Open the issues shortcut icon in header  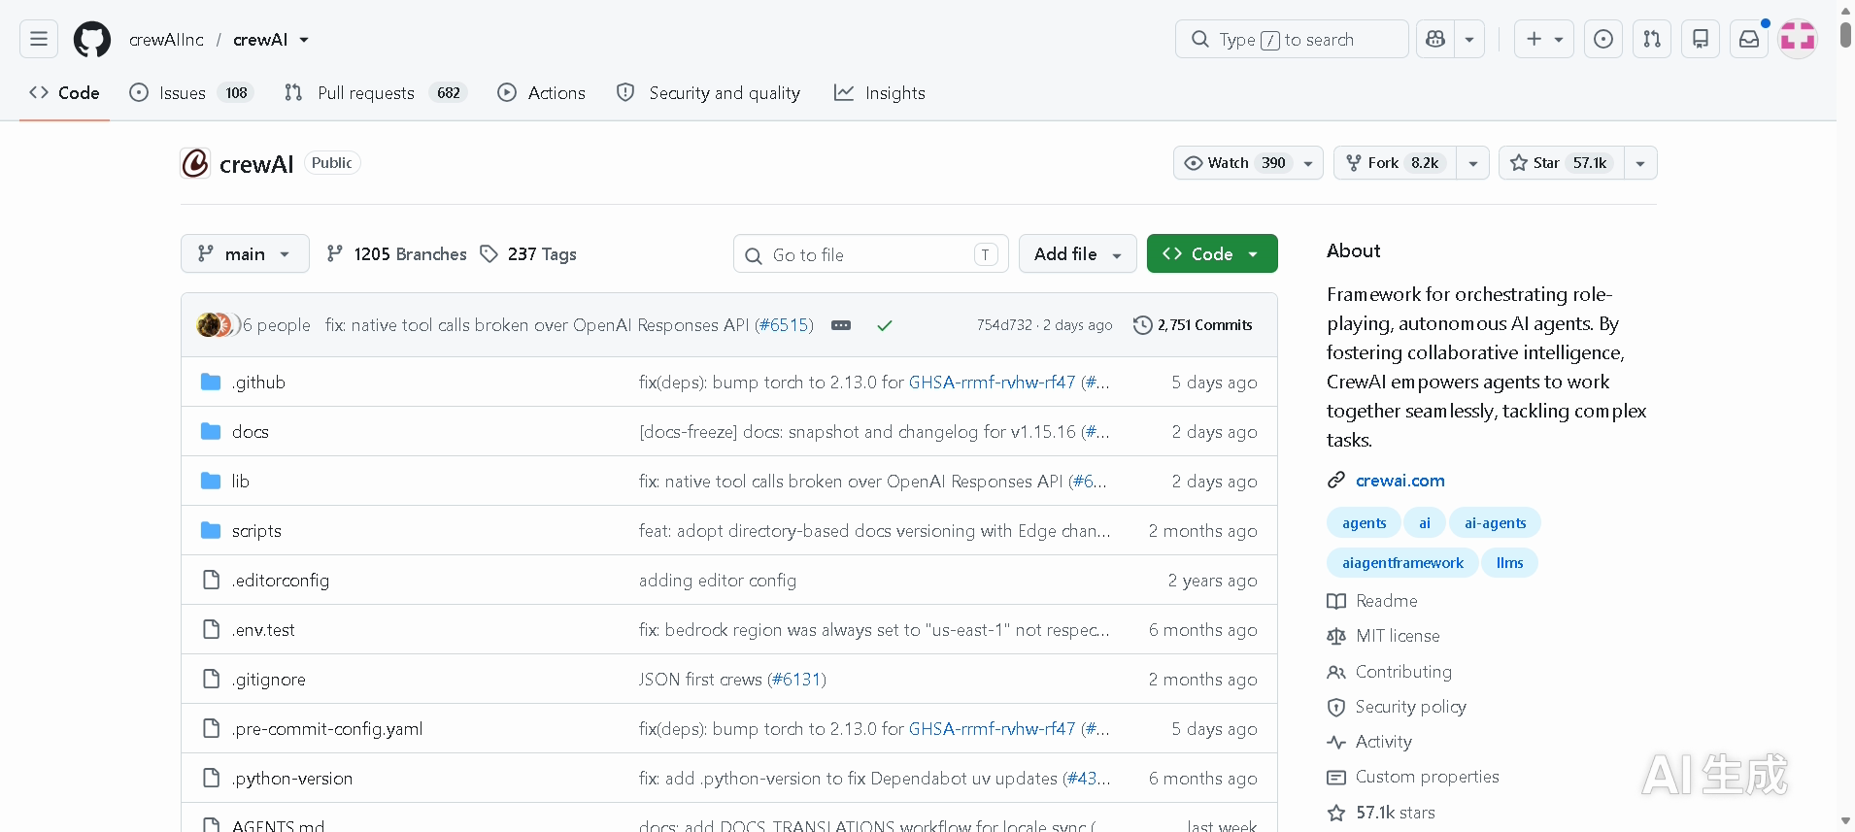[x=1603, y=39]
